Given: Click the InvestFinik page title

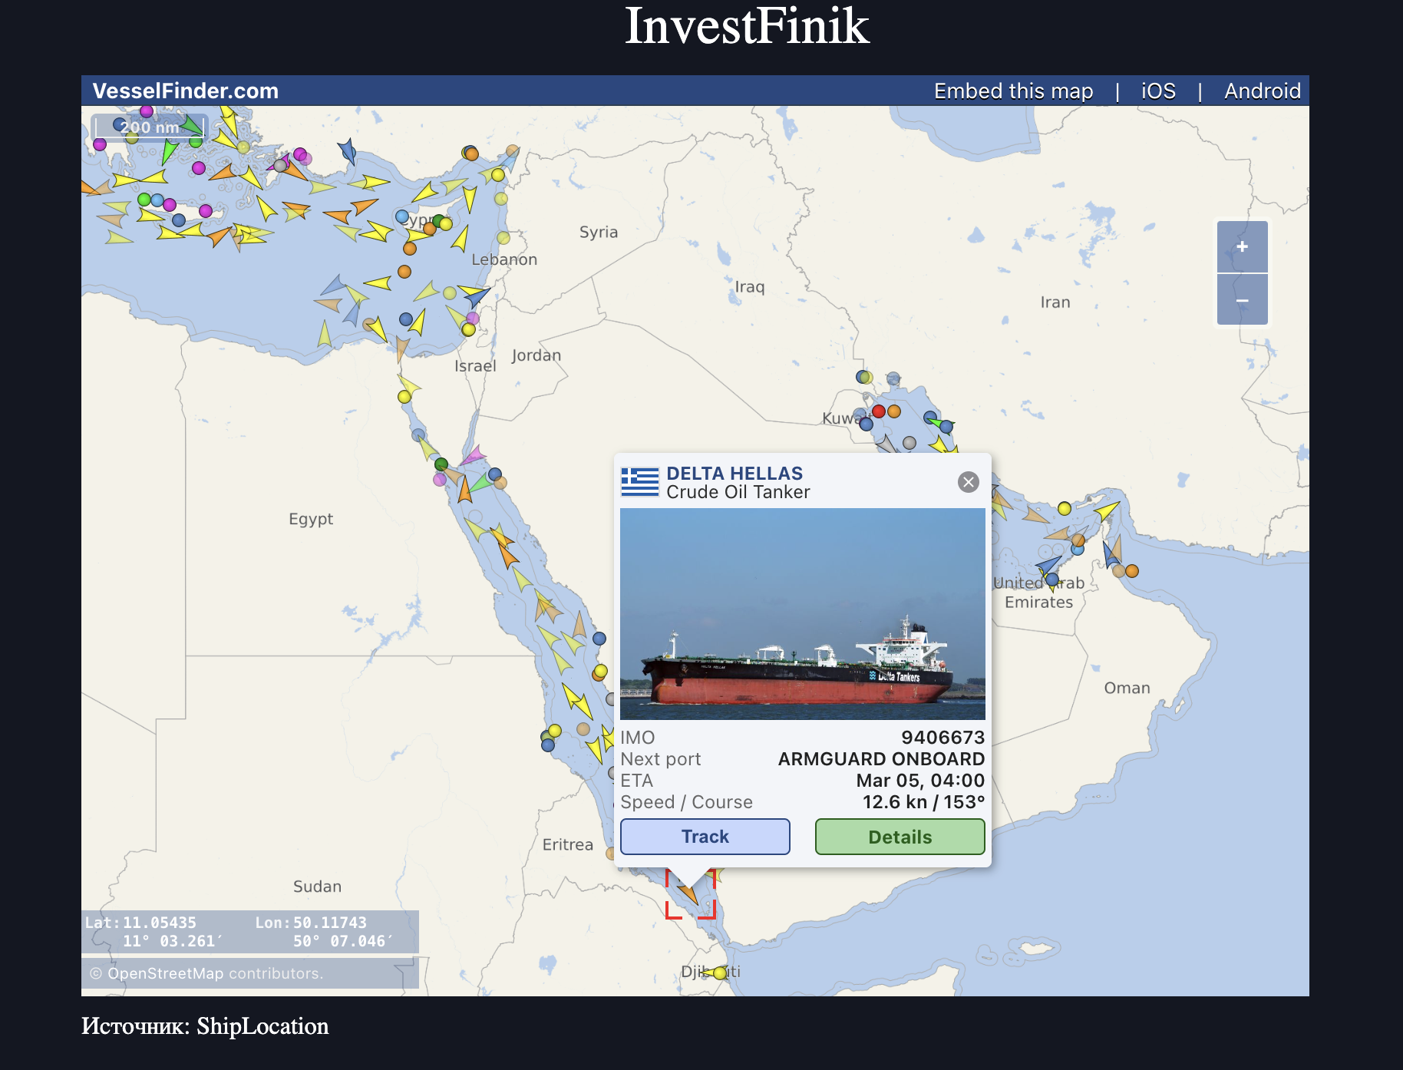Looking at the screenshot, I should pos(747,26).
